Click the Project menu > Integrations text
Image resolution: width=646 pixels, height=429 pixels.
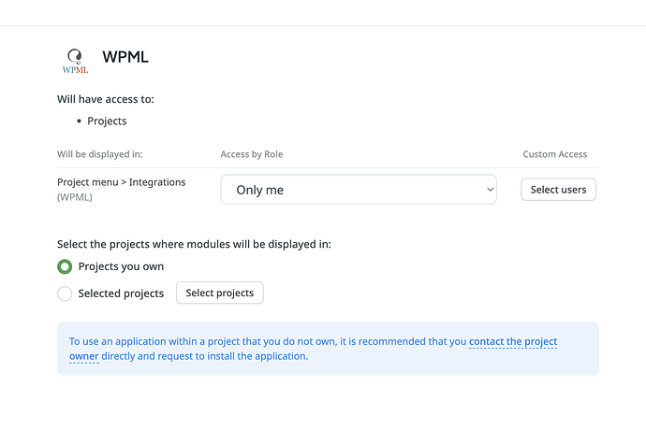122,182
